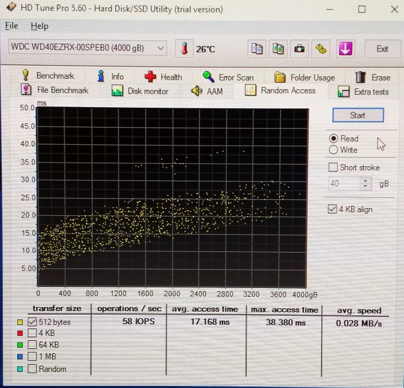Screen dimensions: 404x388
Task: Open the File menu
Action: 12,26
